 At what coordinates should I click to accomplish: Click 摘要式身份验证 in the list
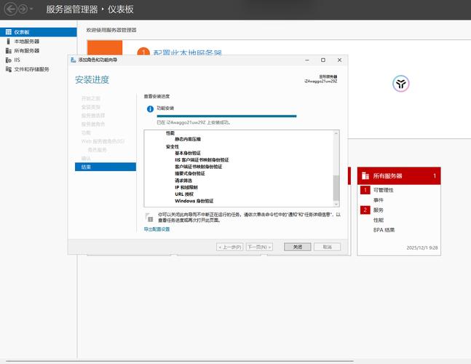(x=190, y=173)
